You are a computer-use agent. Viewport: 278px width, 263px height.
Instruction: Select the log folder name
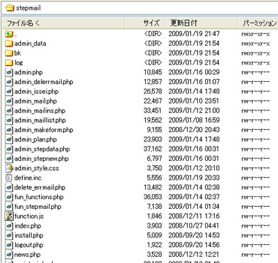(x=19, y=63)
